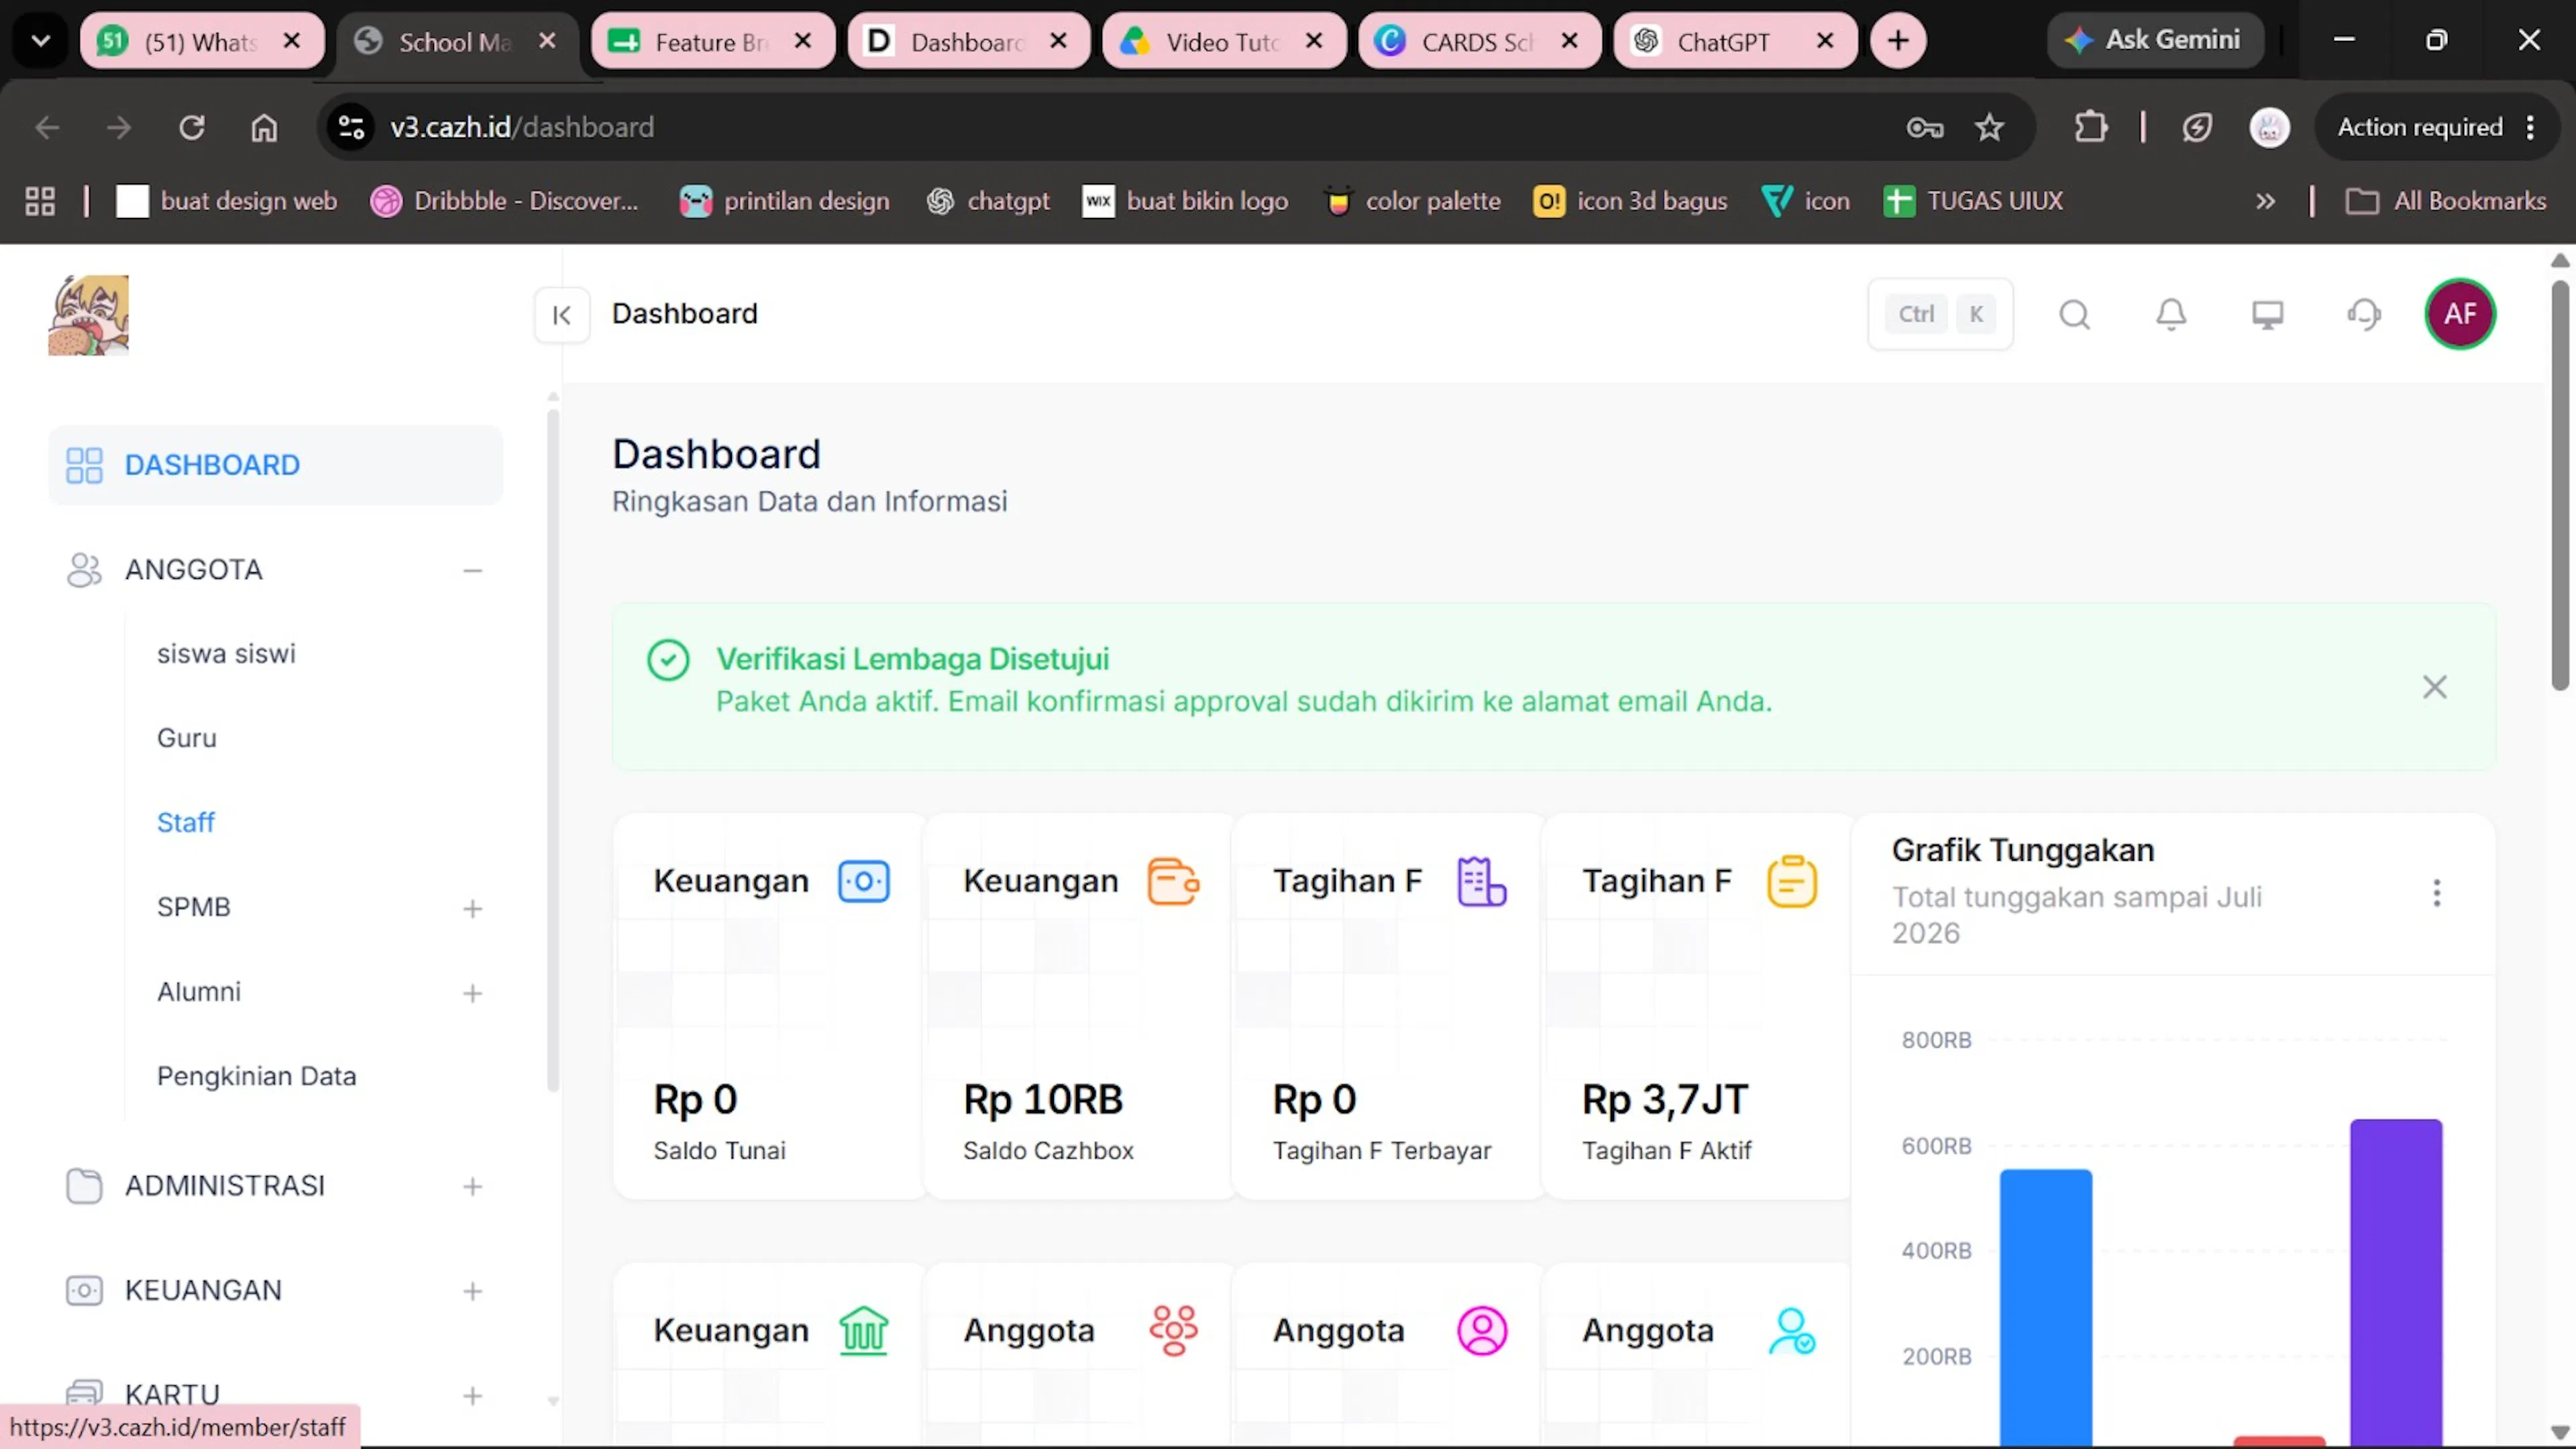Open search with the magnifier icon
This screenshot has width=2576, height=1449.
[2074, 315]
